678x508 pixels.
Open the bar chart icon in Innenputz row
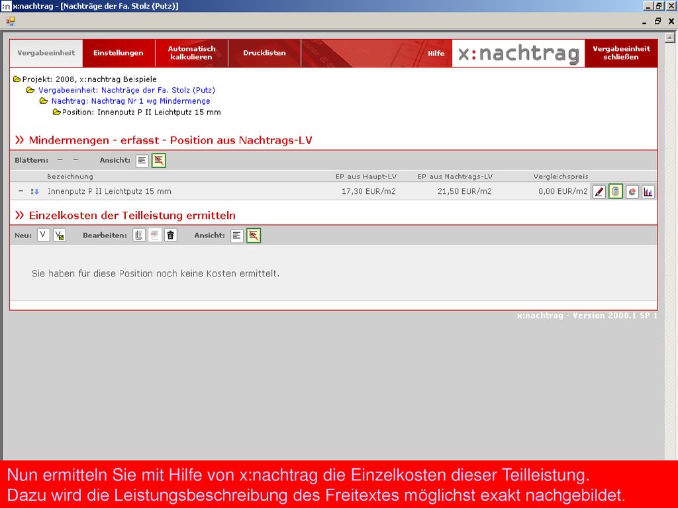(648, 192)
